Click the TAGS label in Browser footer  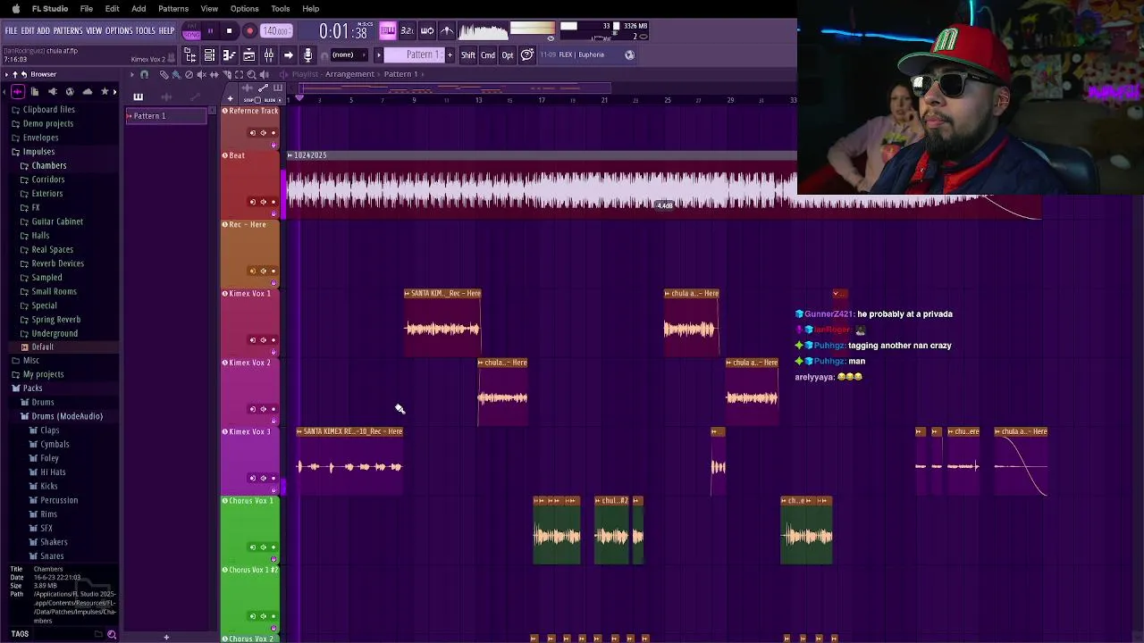point(20,634)
